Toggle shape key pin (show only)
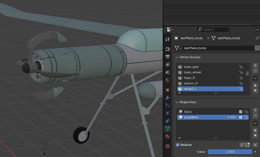This screenshot has height=157, width=260. pos(242,145)
